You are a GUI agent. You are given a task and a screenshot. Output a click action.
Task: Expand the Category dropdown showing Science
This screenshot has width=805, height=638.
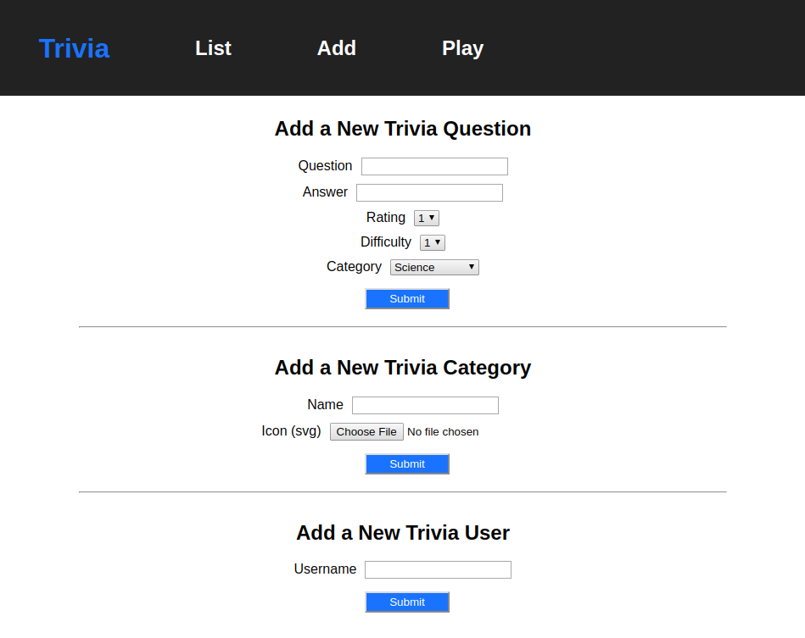434,267
